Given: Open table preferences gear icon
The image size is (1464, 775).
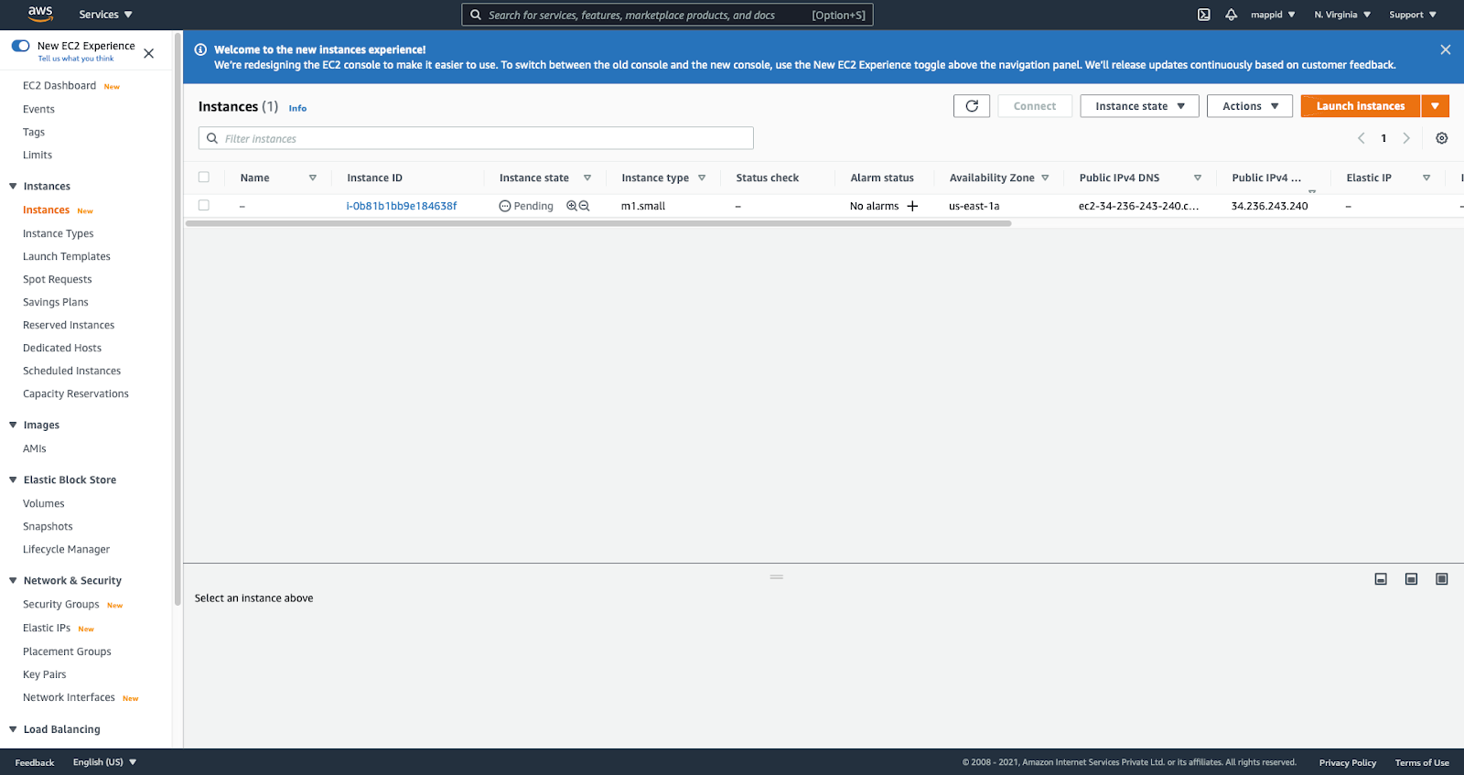Looking at the screenshot, I should coord(1442,138).
